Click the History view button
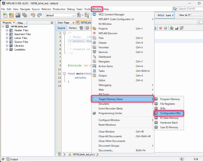Screen dimensions: 203x162 (x=73, y=28)
